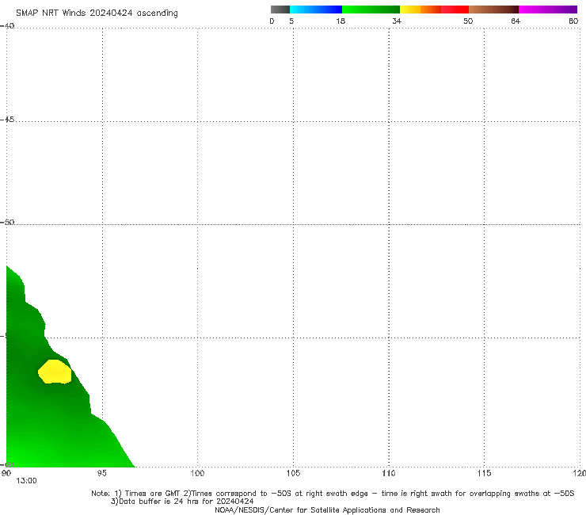Click the longitude label '90'
586x515 pixels.
[6, 474]
